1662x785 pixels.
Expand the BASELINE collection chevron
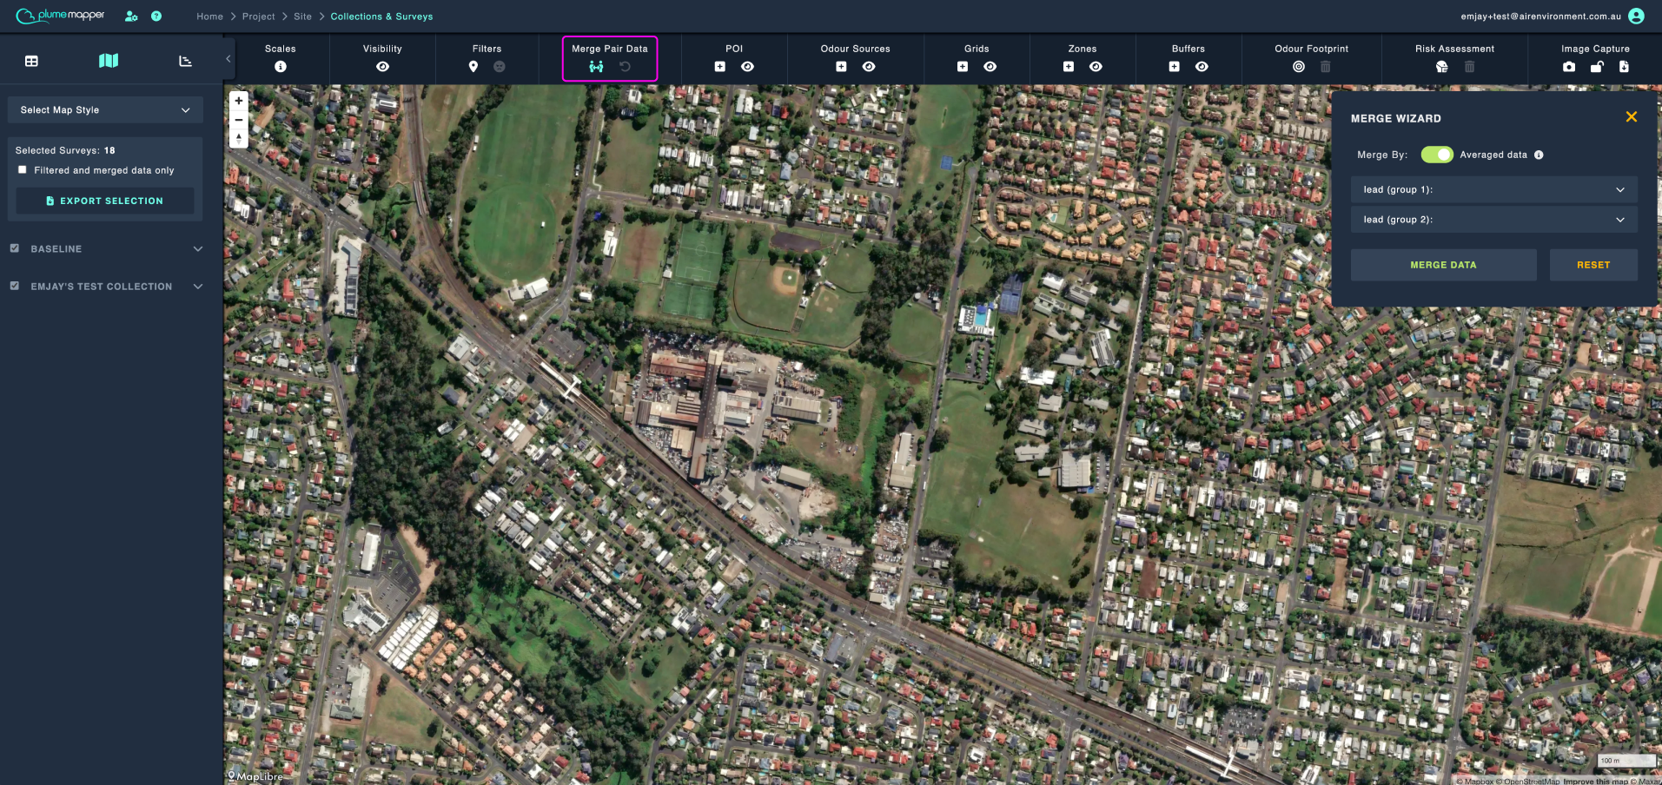coord(198,249)
